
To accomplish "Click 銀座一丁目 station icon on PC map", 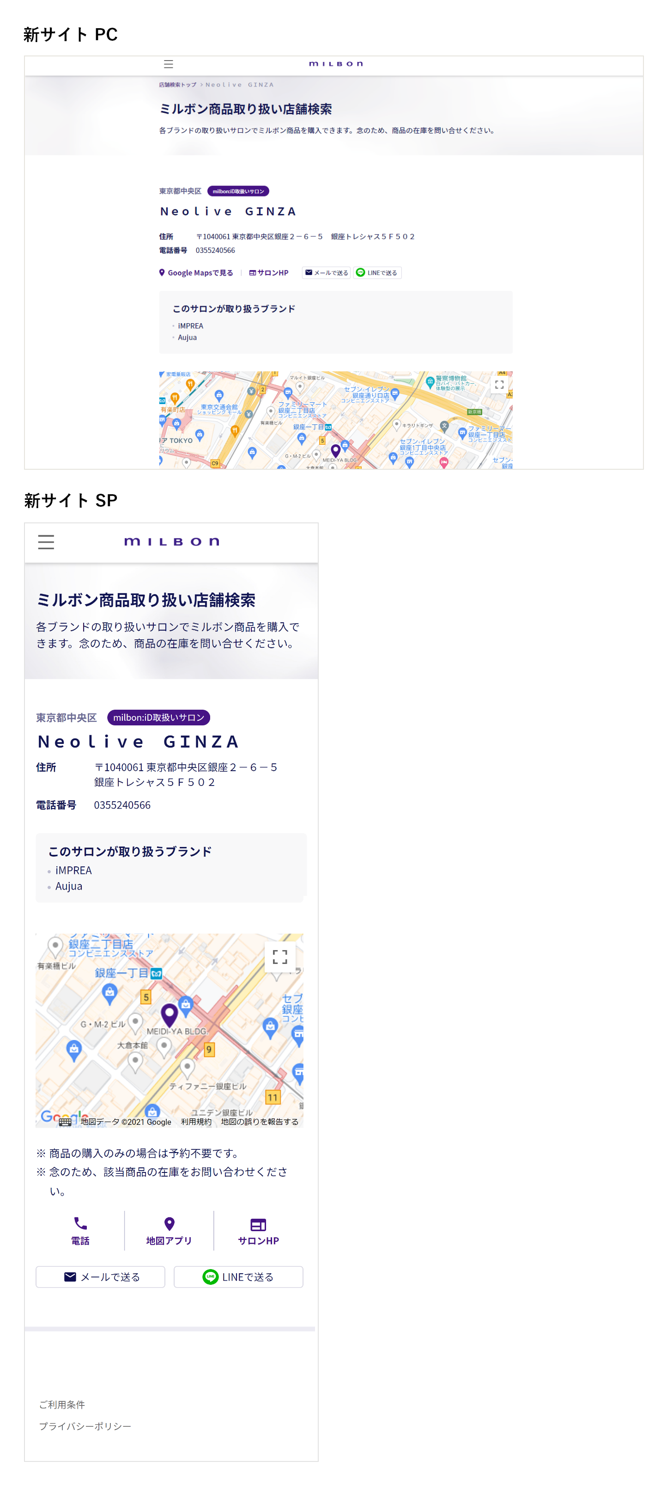I will (328, 427).
